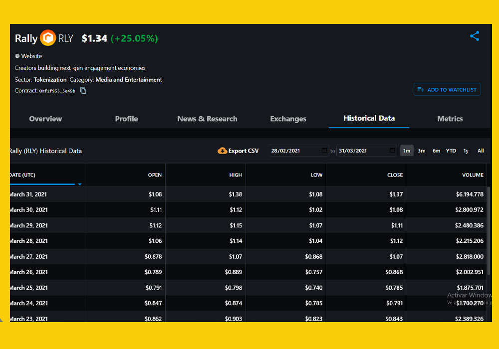Click the close value $1.37

pos(396,194)
